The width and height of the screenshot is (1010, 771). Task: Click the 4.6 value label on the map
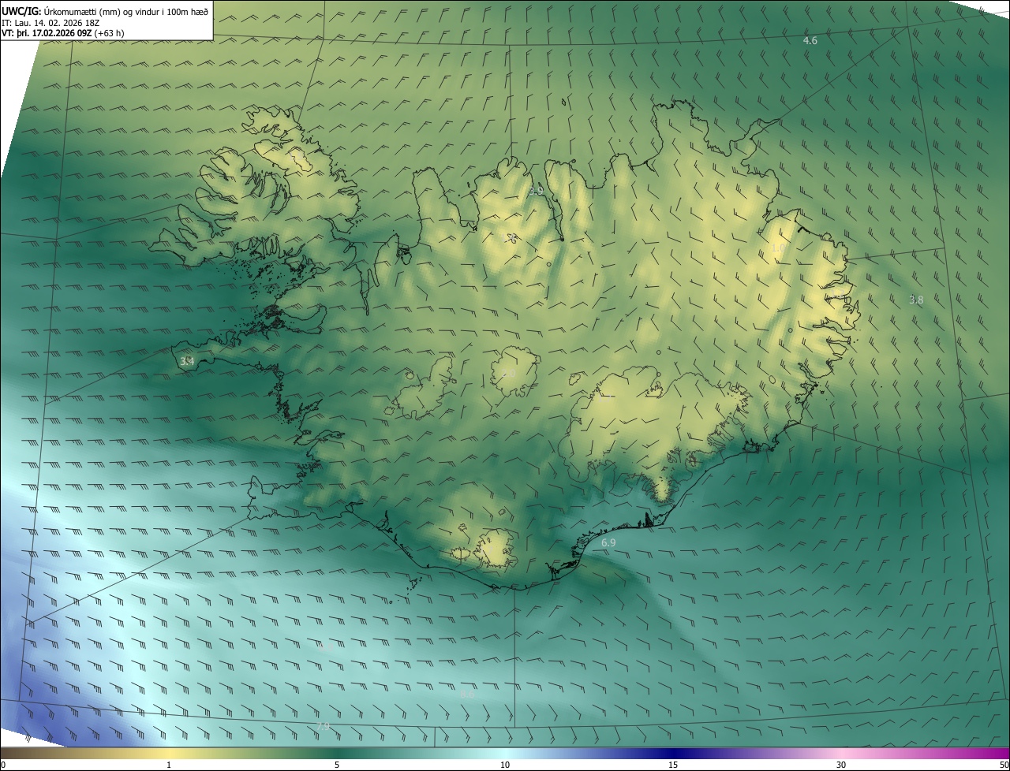coord(810,40)
